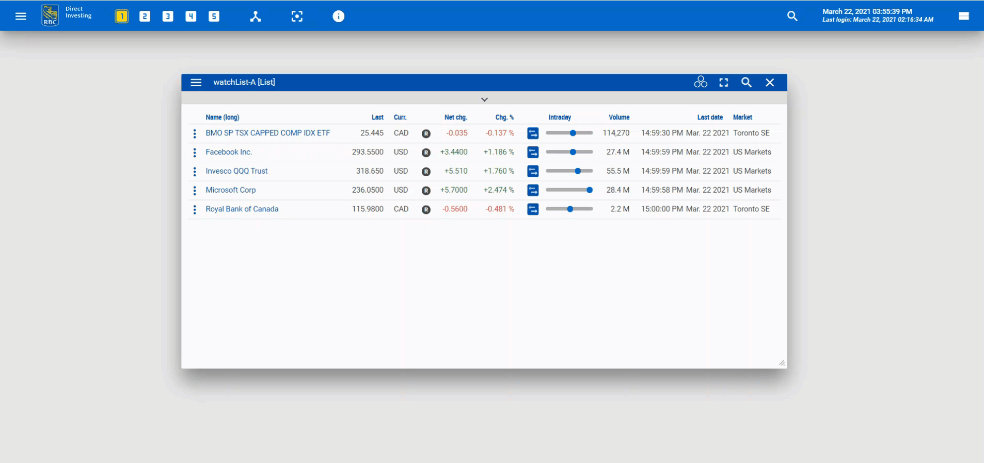
Task: Open Facebook Inc. quote link
Action: [229, 152]
